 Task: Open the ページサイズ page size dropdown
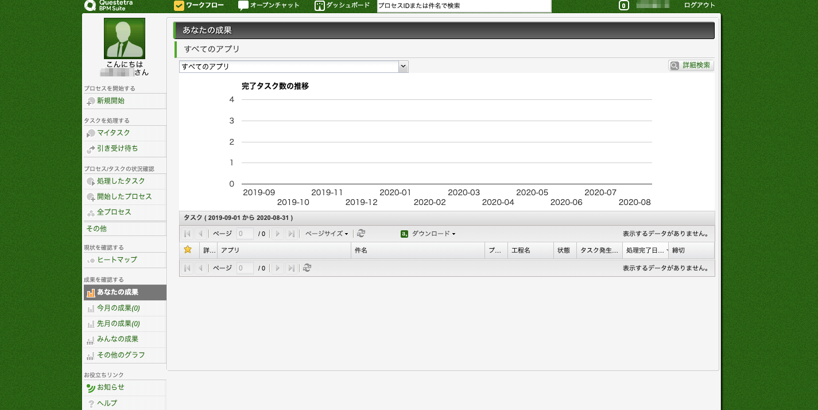[x=326, y=234]
